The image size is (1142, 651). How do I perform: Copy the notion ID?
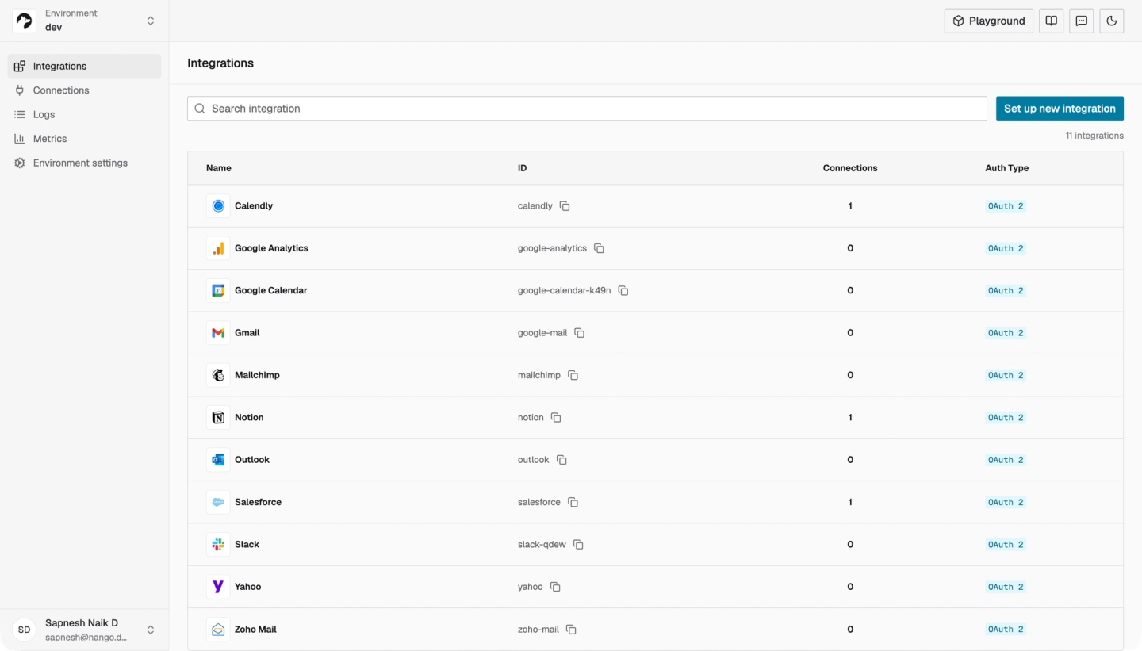556,418
